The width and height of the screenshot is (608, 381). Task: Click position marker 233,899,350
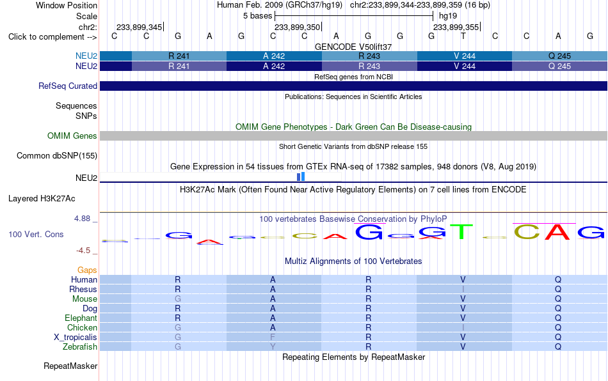point(298,27)
